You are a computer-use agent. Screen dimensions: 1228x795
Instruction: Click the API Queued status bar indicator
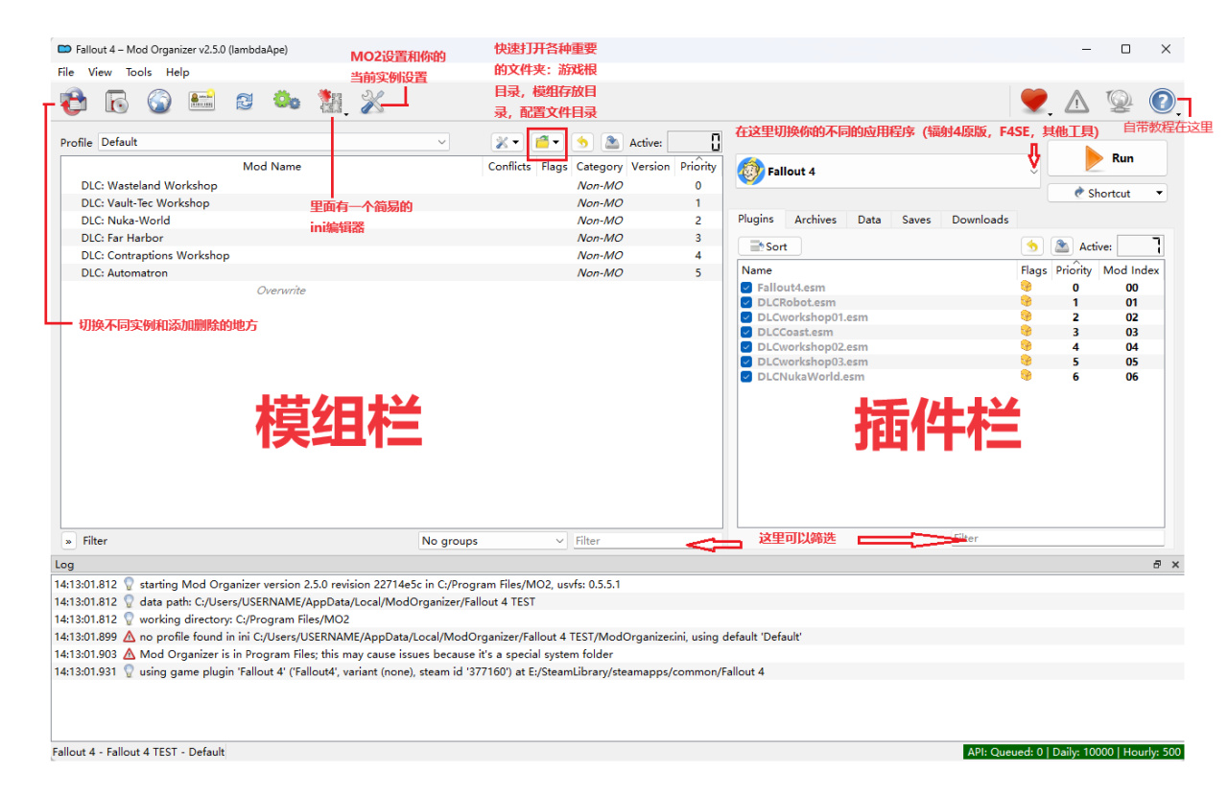1074,752
